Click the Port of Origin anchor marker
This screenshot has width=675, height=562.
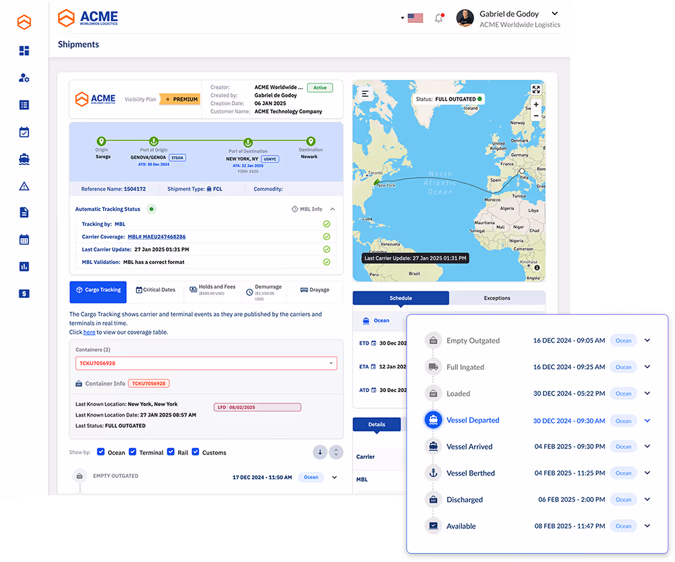click(154, 141)
